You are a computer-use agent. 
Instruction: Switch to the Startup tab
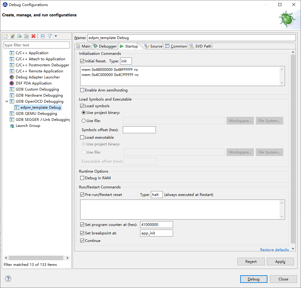point(129,46)
